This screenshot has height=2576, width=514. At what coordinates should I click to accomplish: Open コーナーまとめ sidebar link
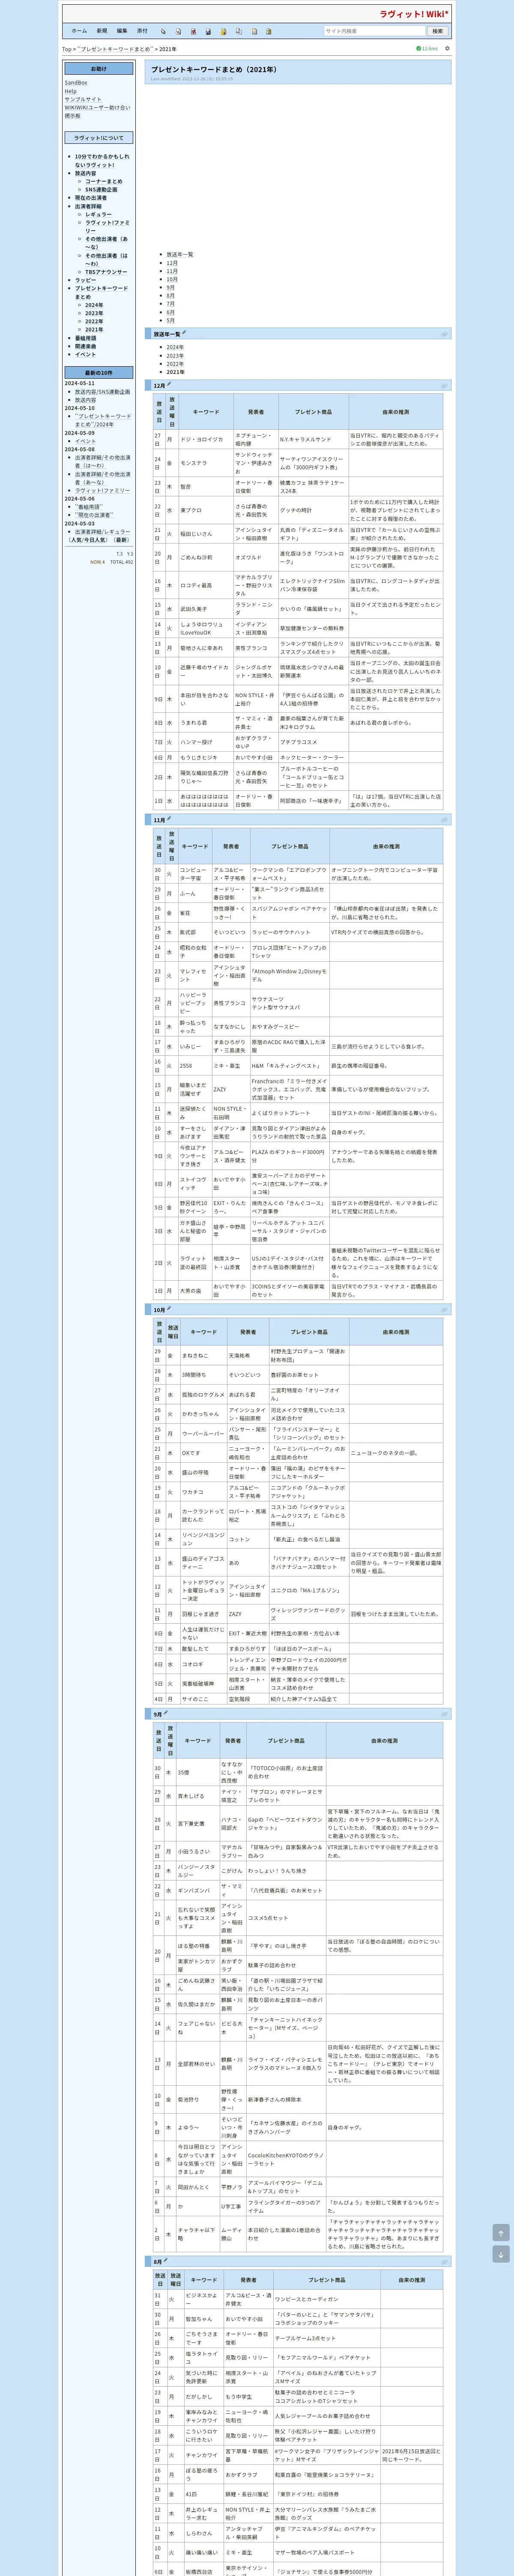click(104, 181)
